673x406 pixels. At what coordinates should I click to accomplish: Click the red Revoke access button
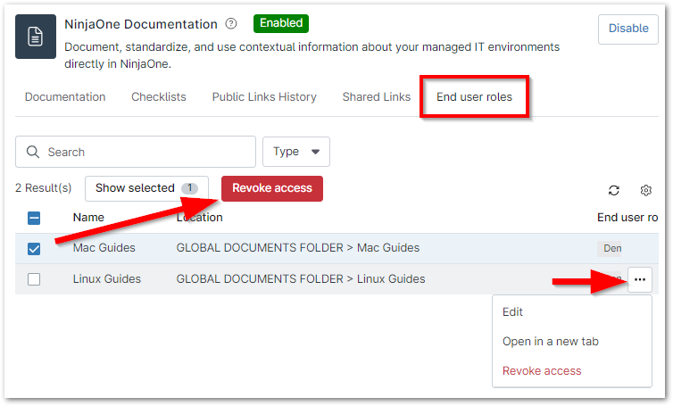tap(272, 188)
